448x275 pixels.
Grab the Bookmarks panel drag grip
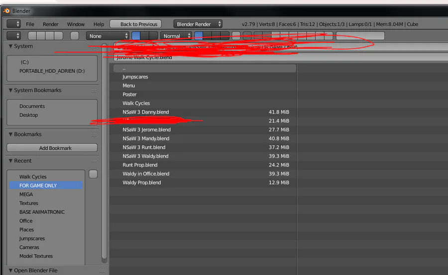[94, 135]
